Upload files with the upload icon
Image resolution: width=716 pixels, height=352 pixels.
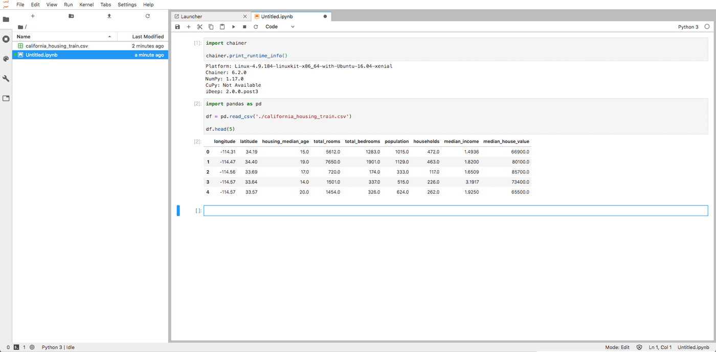pyautogui.click(x=109, y=16)
